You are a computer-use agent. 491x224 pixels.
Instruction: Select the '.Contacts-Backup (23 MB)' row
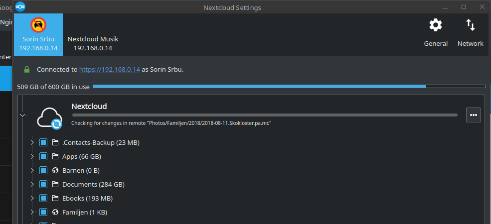(101, 143)
